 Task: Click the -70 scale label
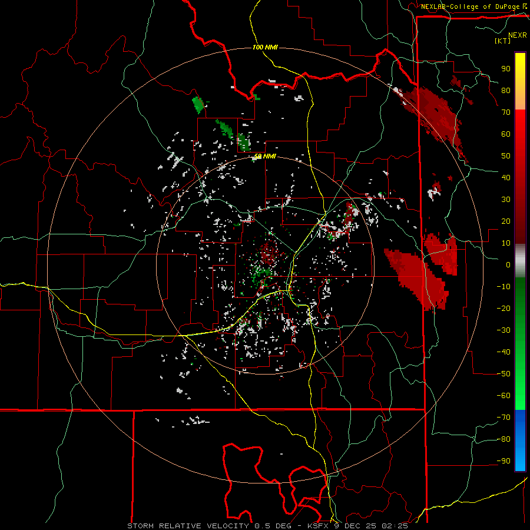503,418
